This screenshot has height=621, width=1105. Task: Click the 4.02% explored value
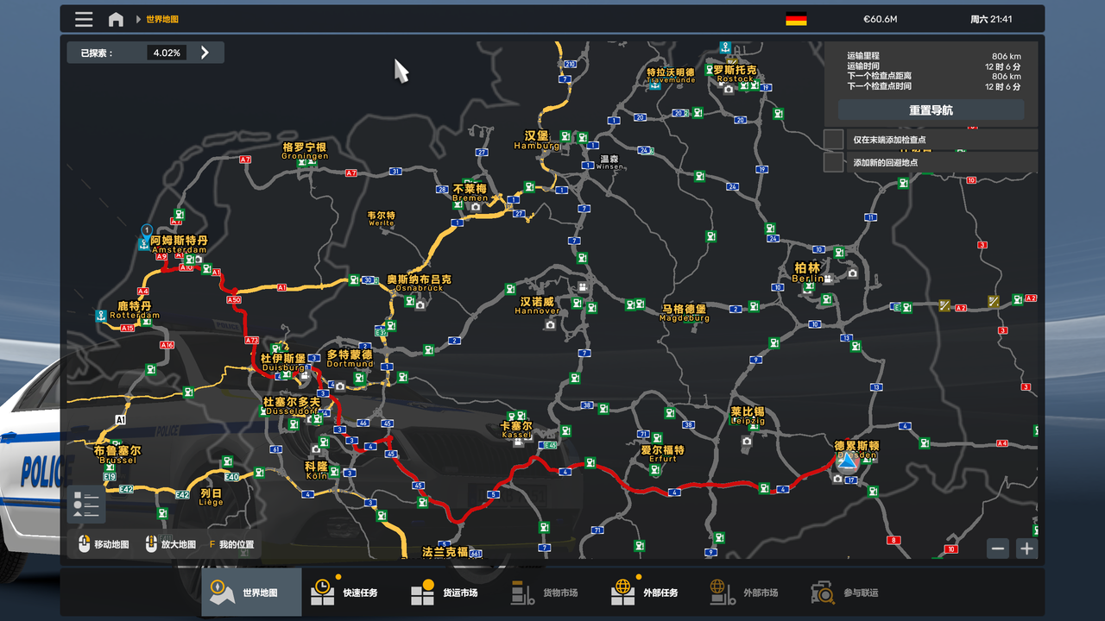[x=167, y=53]
